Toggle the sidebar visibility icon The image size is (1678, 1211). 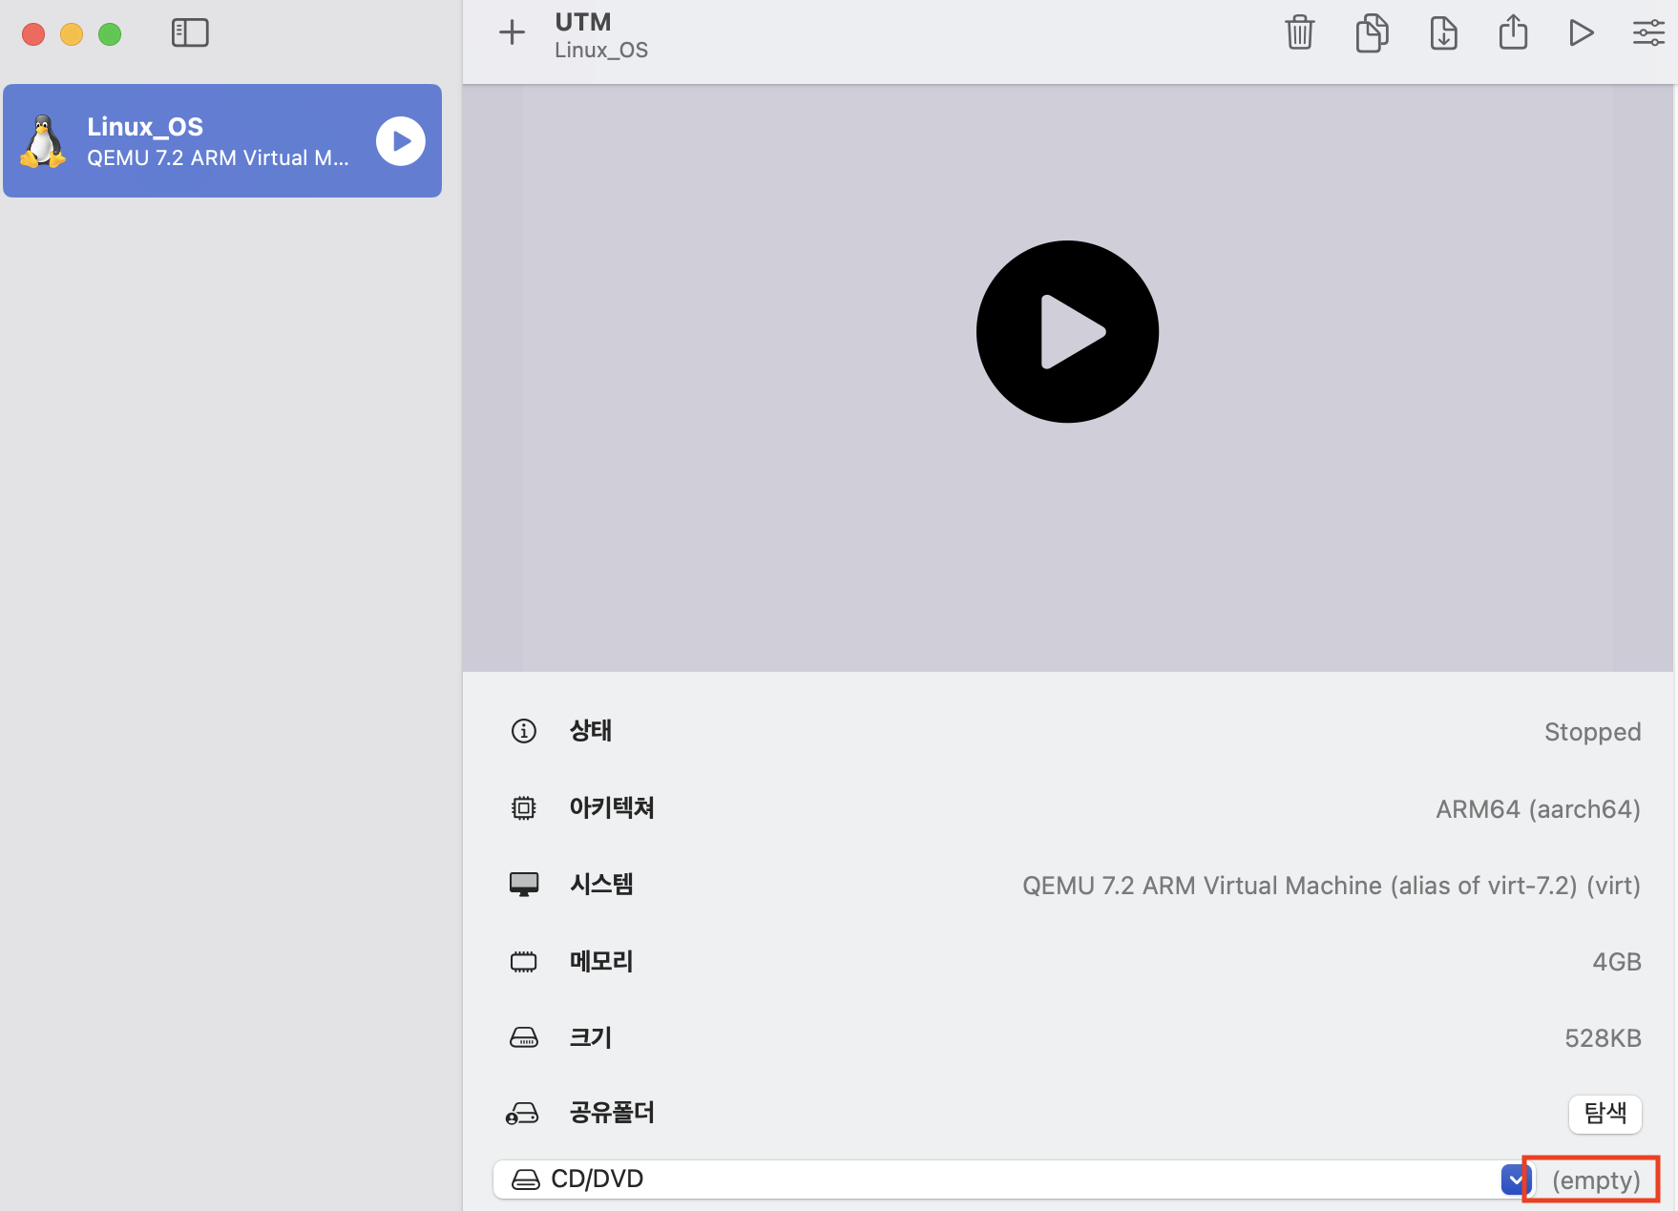point(190,33)
